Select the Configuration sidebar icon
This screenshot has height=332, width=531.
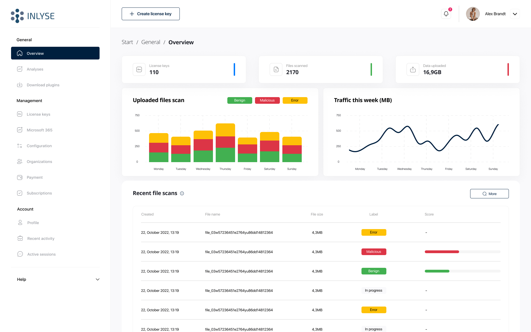tap(20, 146)
